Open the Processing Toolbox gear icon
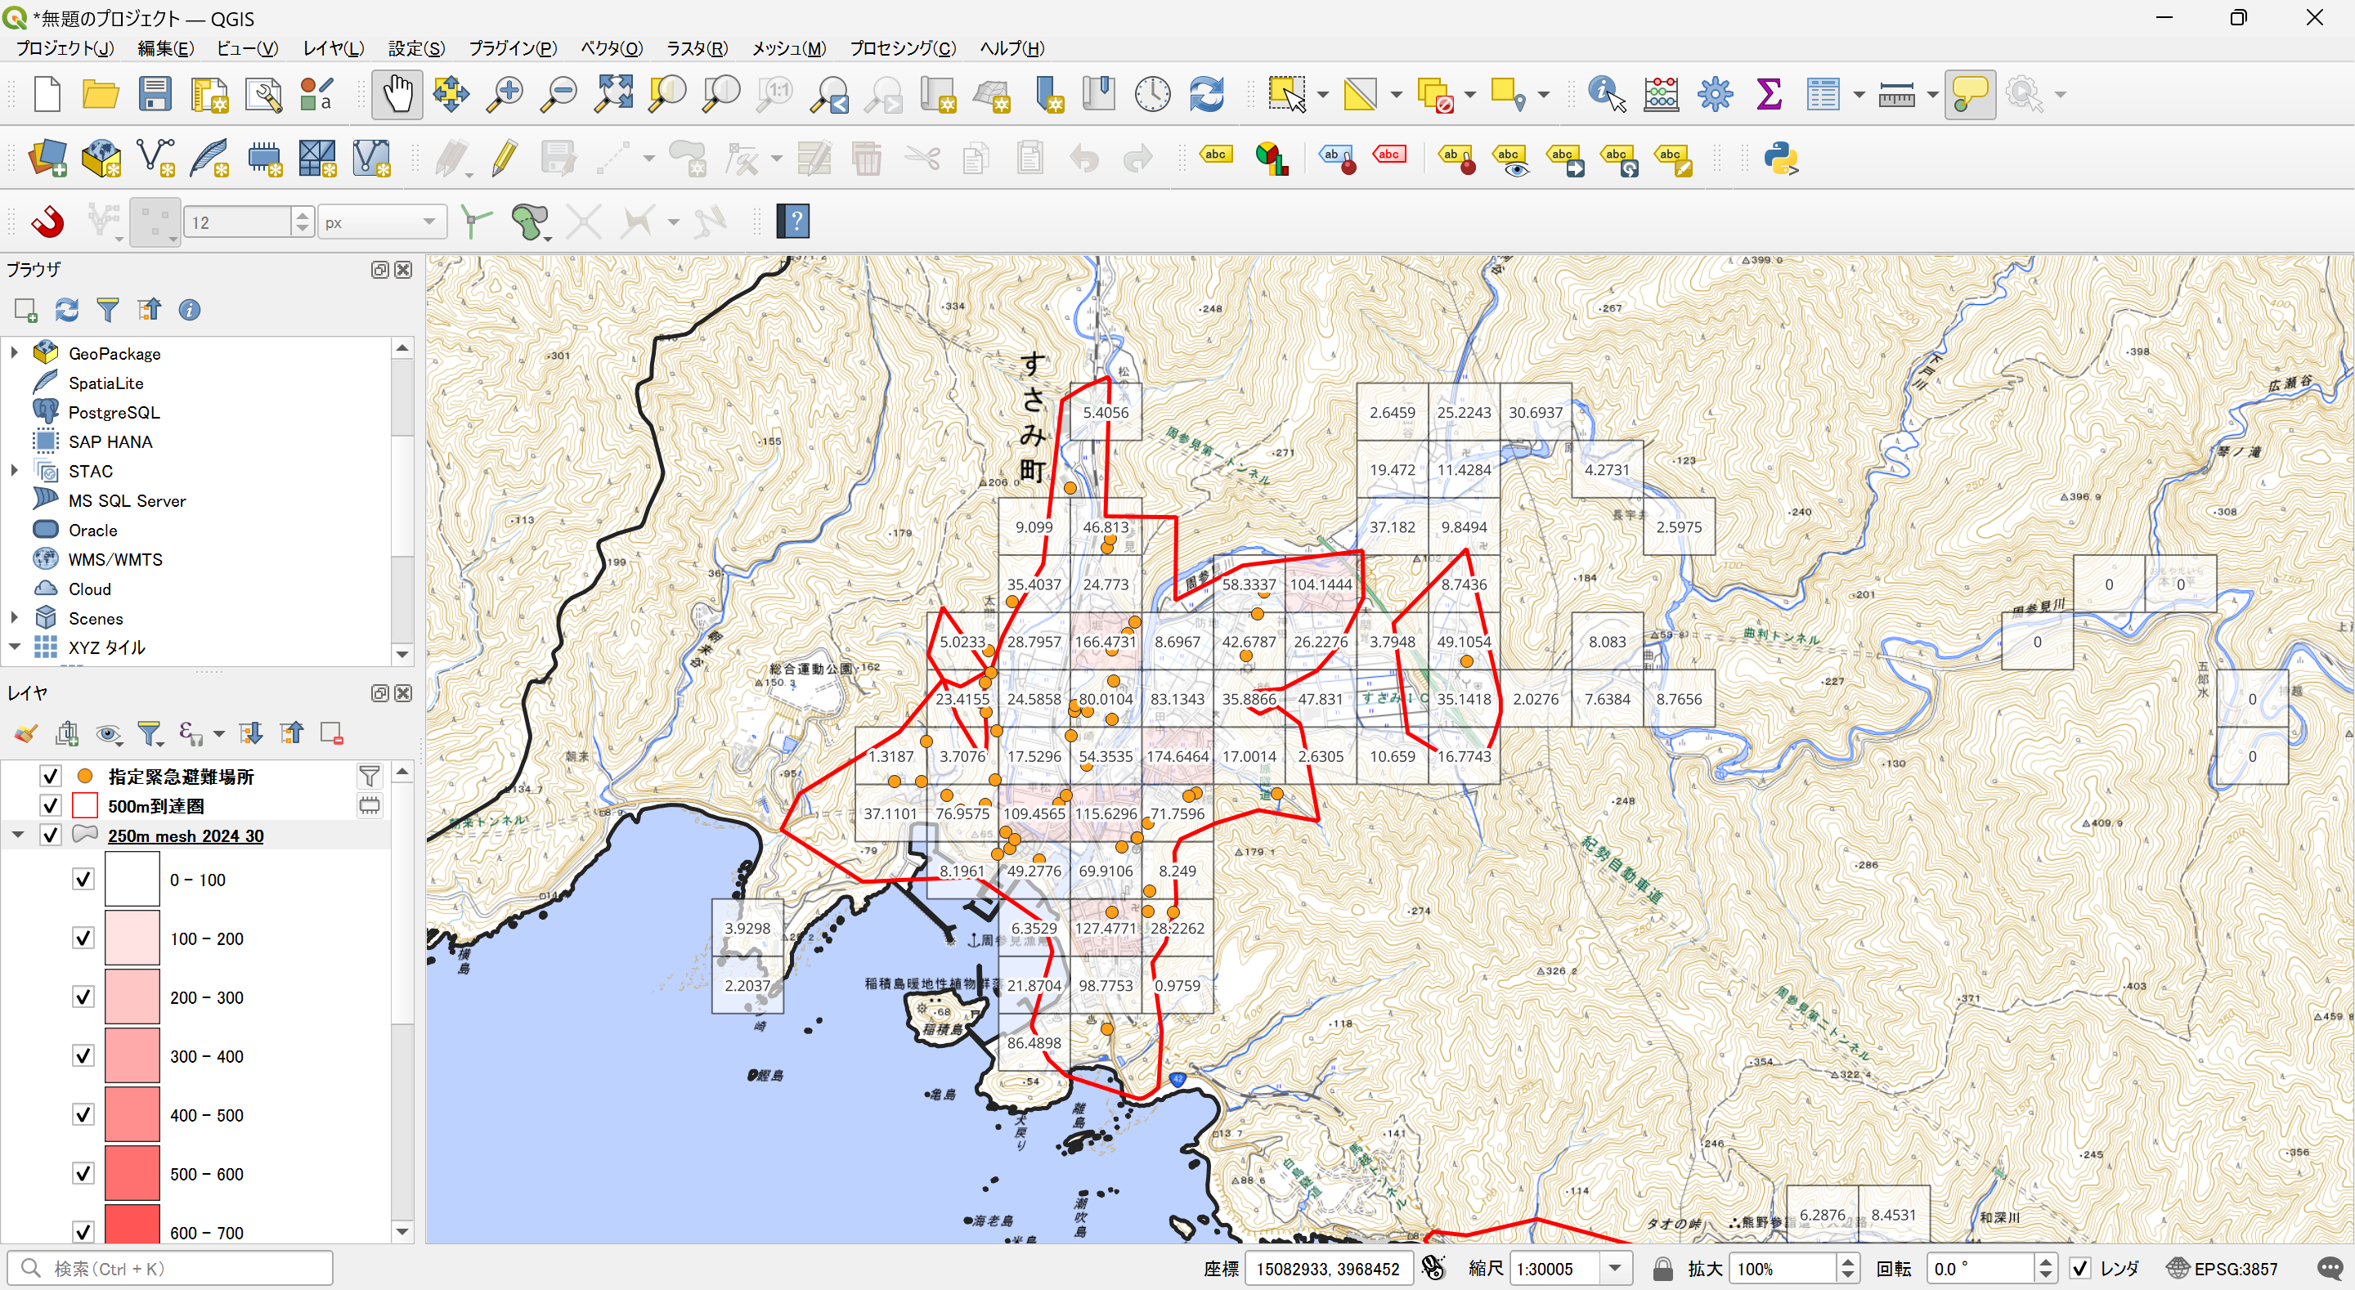This screenshot has height=1290, width=2355. [1714, 94]
